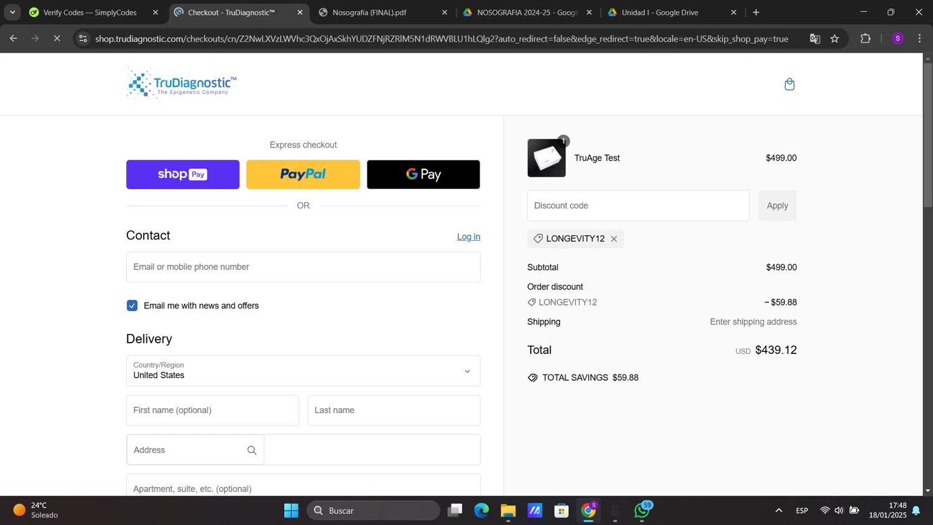Bookmark this page with star icon

click(x=835, y=39)
